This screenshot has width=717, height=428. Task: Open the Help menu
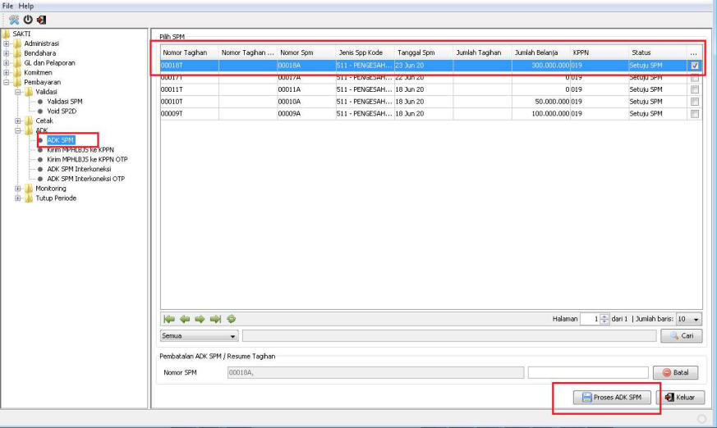(x=26, y=6)
